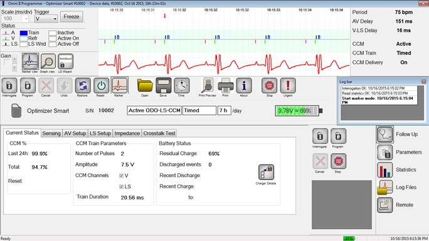Click the 7 h per day field
This screenshot has height=241, width=429.
[x=224, y=110]
